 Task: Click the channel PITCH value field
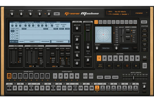click(88, 53)
